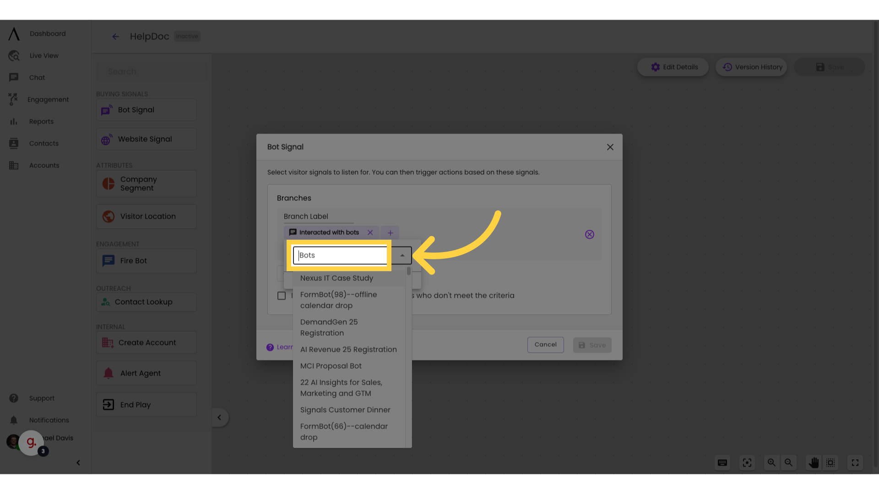Select MCI Proposal Bot from list
Image resolution: width=879 pixels, height=494 pixels.
(x=331, y=365)
